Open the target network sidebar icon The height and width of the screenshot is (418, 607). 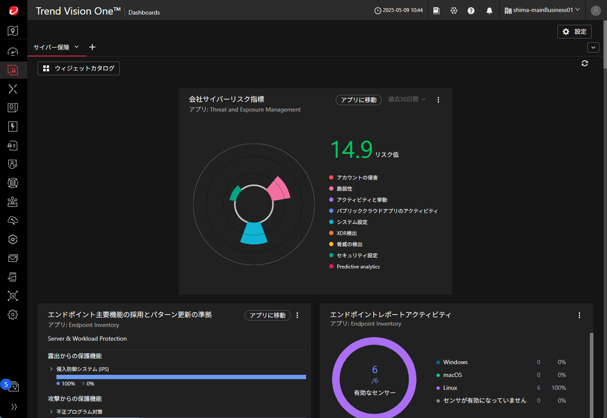point(13,296)
